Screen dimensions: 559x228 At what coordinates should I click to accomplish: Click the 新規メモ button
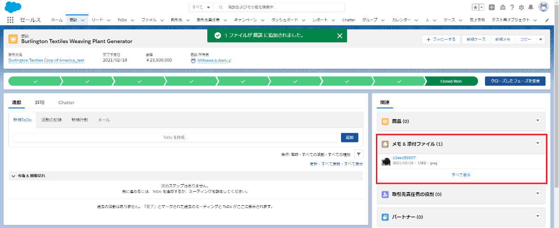(x=503, y=40)
